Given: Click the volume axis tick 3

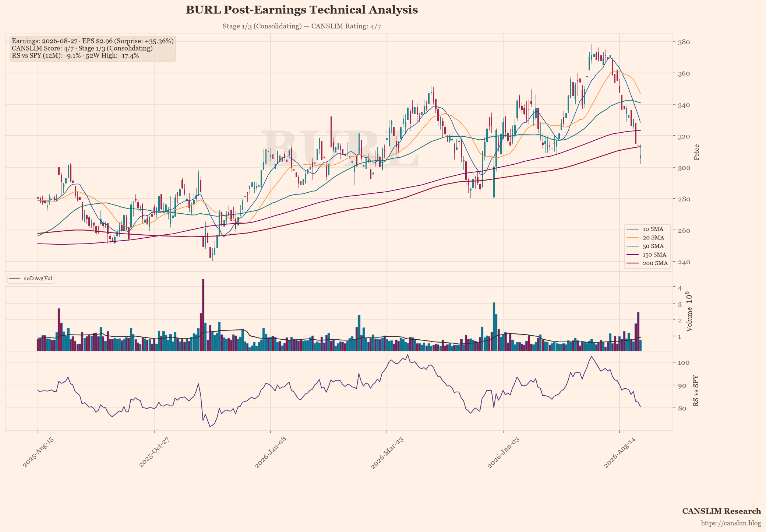Looking at the screenshot, I should [680, 304].
